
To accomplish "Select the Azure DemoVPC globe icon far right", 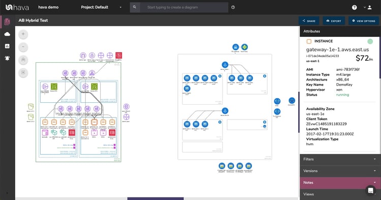I will (x=292, y=100).
